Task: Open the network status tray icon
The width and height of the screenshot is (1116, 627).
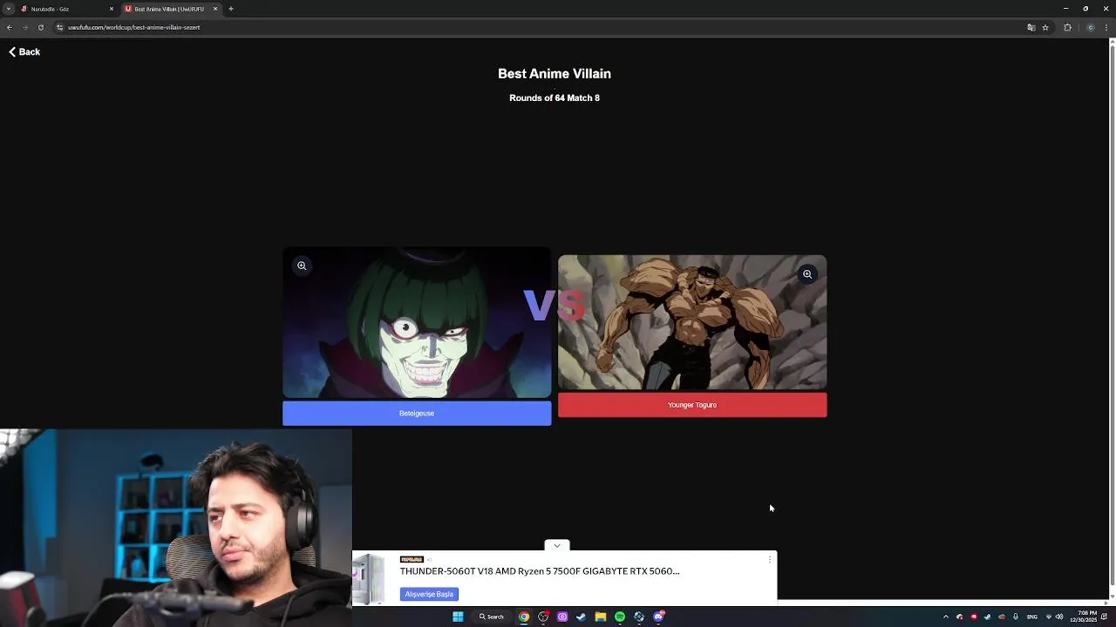Action: pos(1049,617)
